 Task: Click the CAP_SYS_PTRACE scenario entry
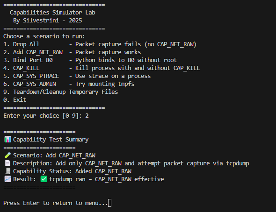77,76
